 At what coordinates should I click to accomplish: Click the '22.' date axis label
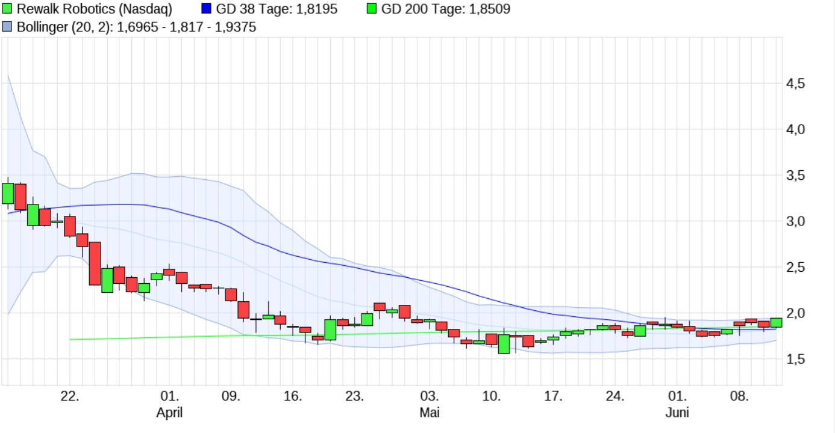[70, 396]
